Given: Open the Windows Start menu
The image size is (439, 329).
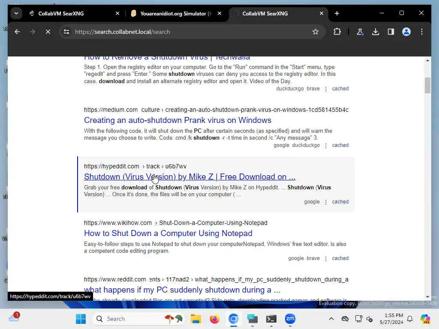Looking at the screenshot, I should [81, 319].
